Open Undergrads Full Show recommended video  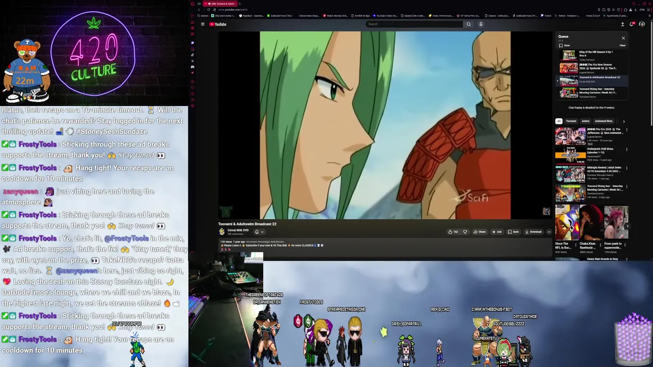[570, 155]
